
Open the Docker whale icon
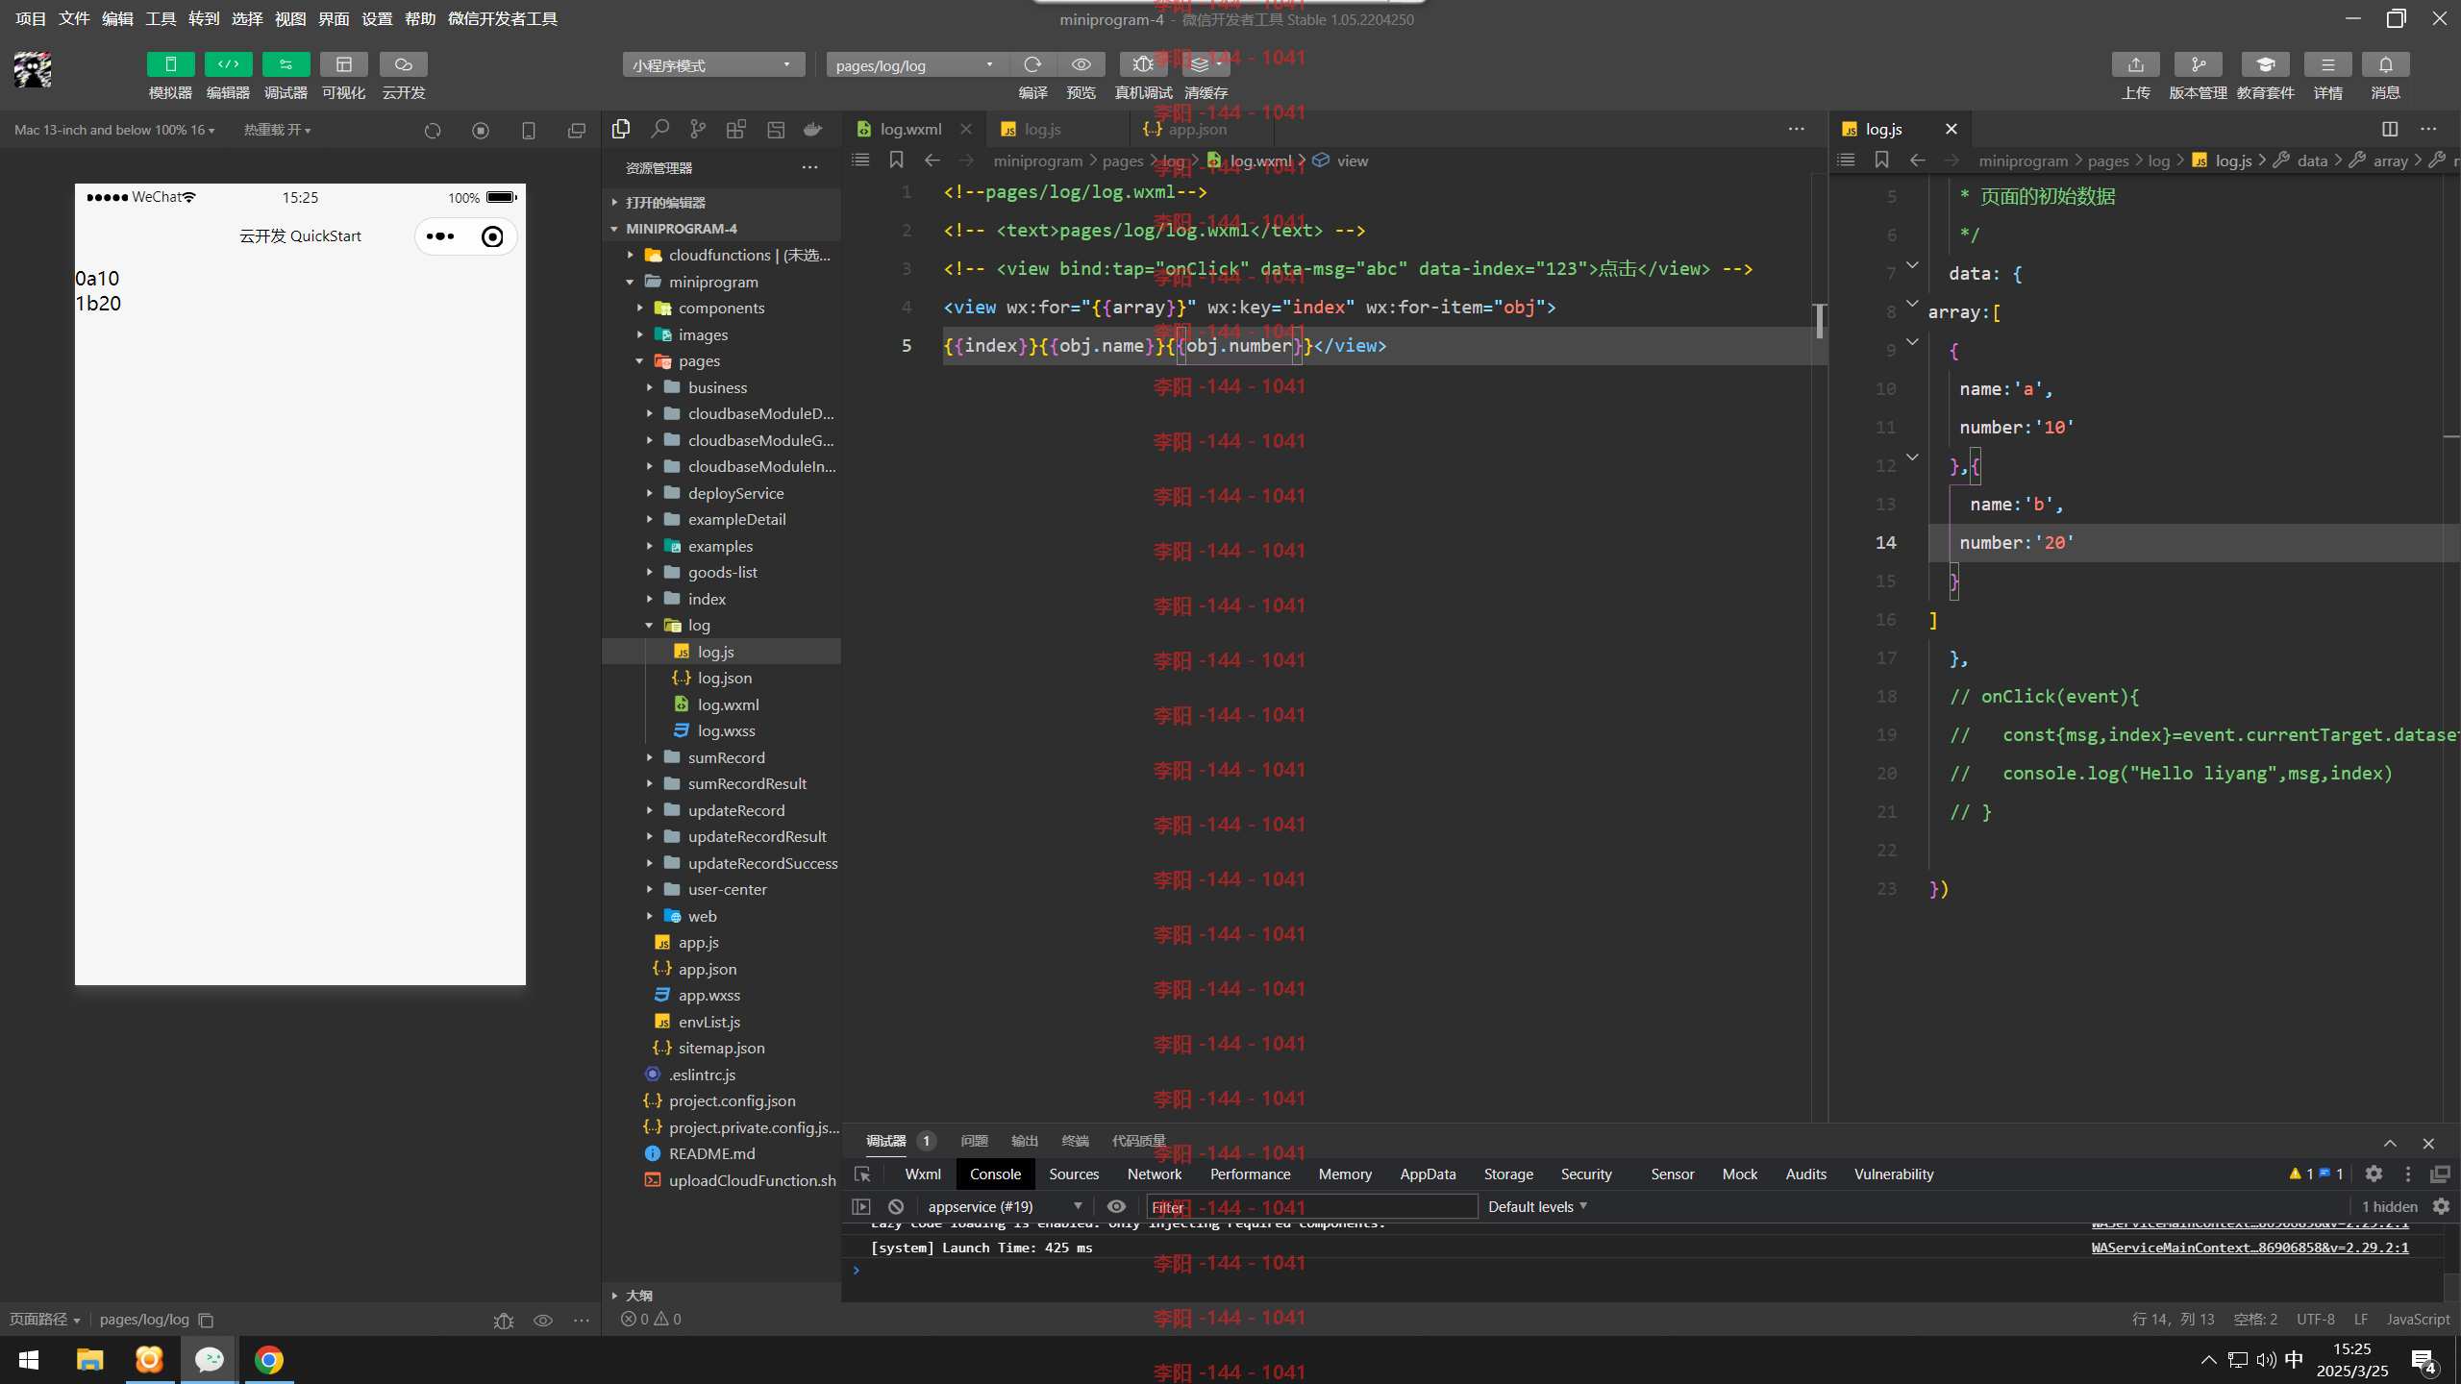point(813,129)
